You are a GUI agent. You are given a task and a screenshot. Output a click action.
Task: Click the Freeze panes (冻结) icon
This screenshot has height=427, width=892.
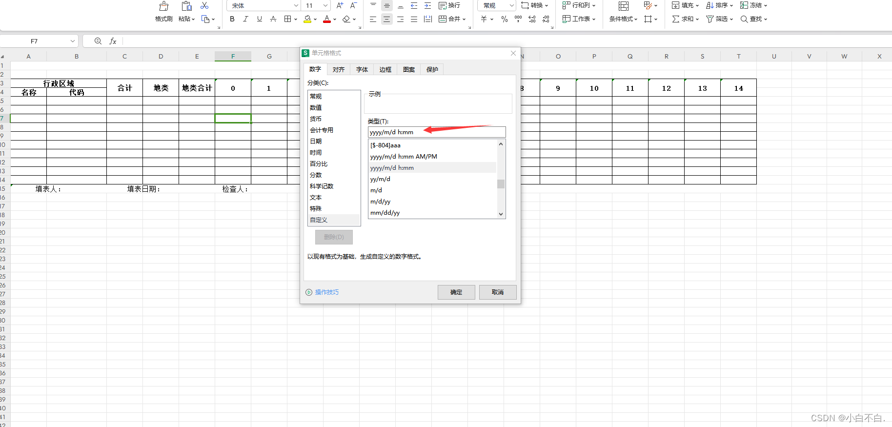click(x=744, y=5)
